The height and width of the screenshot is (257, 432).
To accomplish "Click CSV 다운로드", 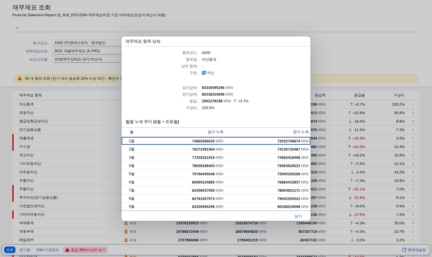I will click(48, 250).
